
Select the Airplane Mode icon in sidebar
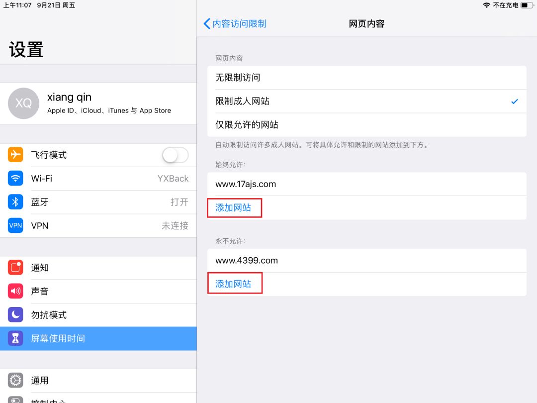[x=15, y=155]
